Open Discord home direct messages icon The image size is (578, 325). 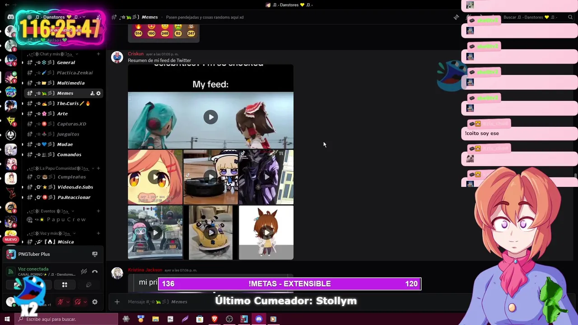coord(10,17)
